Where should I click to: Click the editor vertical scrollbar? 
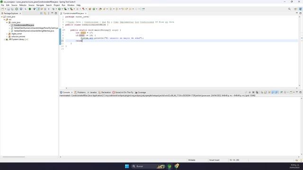click(300, 51)
